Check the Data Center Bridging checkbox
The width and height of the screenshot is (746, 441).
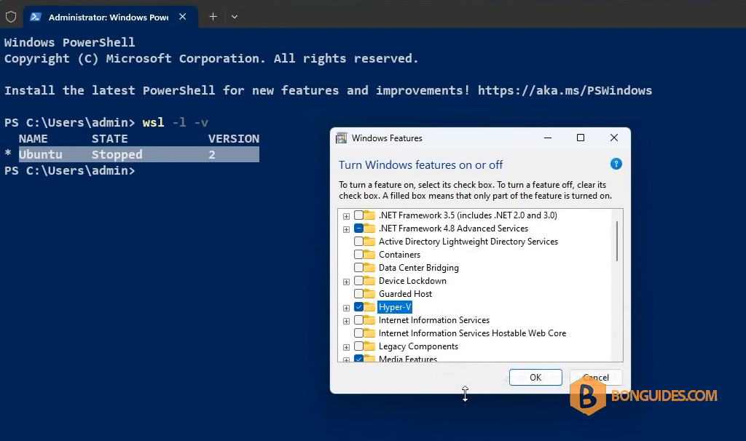pyautogui.click(x=358, y=268)
